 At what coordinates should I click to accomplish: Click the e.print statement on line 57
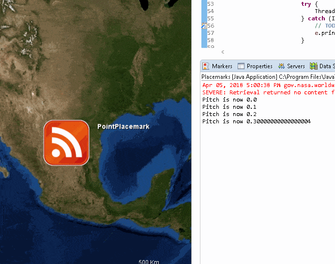click(325, 33)
